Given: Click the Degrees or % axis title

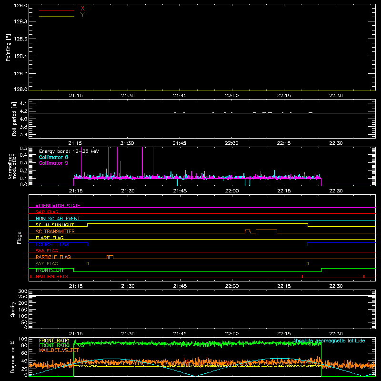Looking at the screenshot, I should tap(13, 357).
